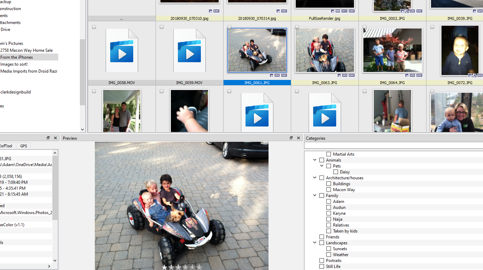Enable the Macon Way category checkbox

(x=329, y=189)
